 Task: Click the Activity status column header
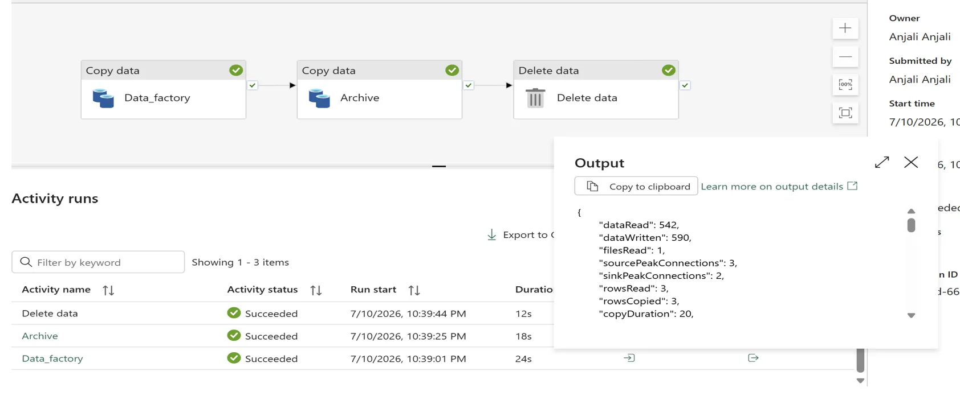tap(262, 290)
